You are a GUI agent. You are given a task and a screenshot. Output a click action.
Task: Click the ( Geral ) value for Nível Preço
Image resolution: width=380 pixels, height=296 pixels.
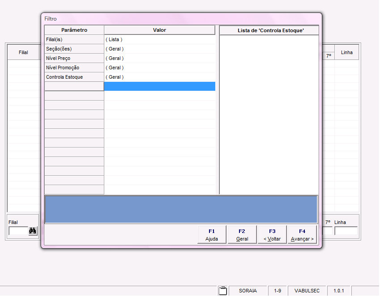point(160,58)
